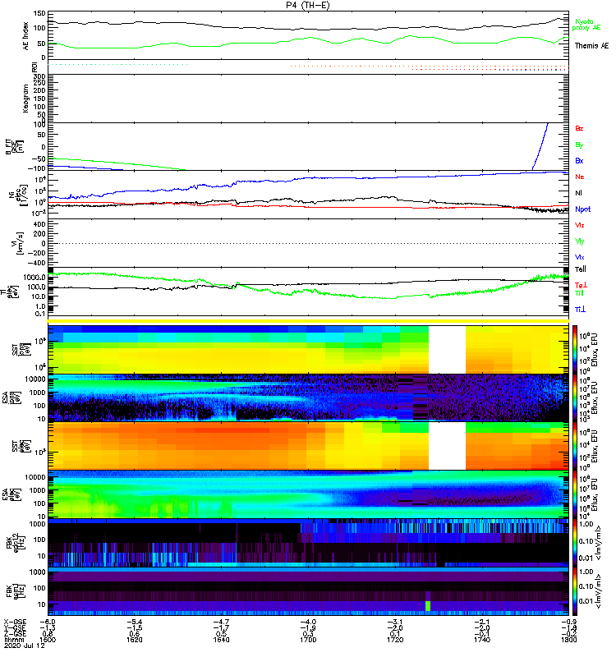The height and width of the screenshot is (657, 616).
Task: Click the ESA ions [eV] axis label
Action: (11, 397)
